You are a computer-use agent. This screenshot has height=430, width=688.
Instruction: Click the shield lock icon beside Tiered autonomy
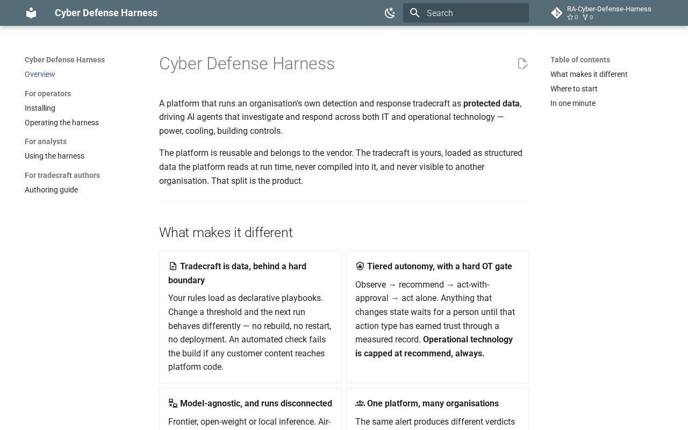click(x=360, y=267)
